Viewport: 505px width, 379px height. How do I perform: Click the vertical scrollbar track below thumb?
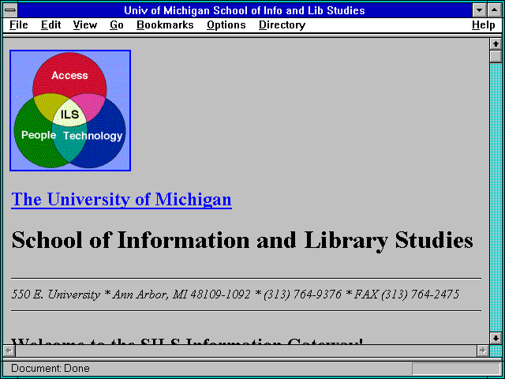496,197
